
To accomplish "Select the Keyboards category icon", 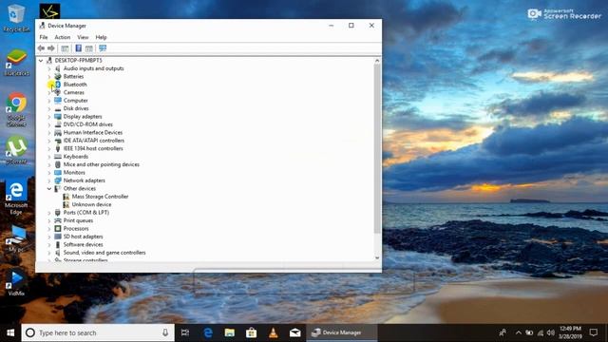I will 58,157.
